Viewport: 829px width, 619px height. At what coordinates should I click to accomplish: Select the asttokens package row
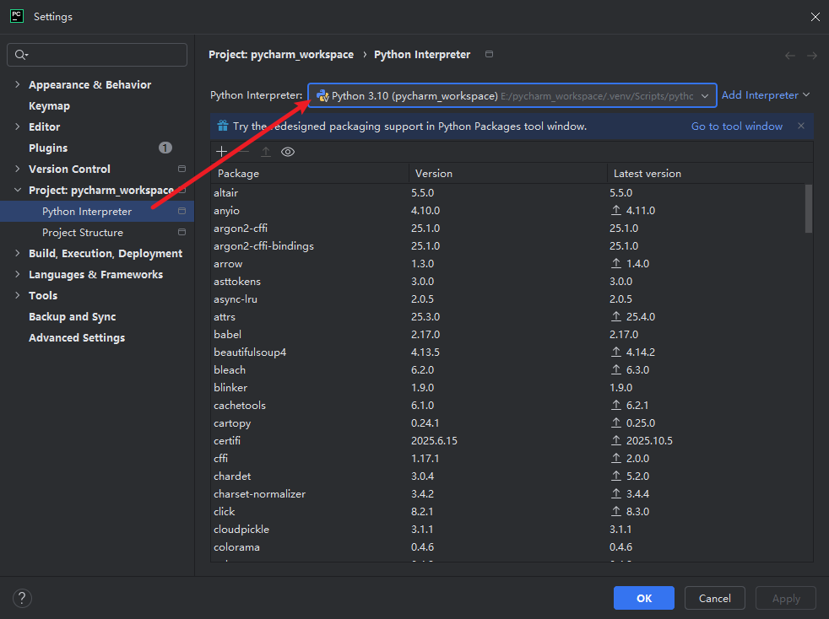click(x=507, y=282)
